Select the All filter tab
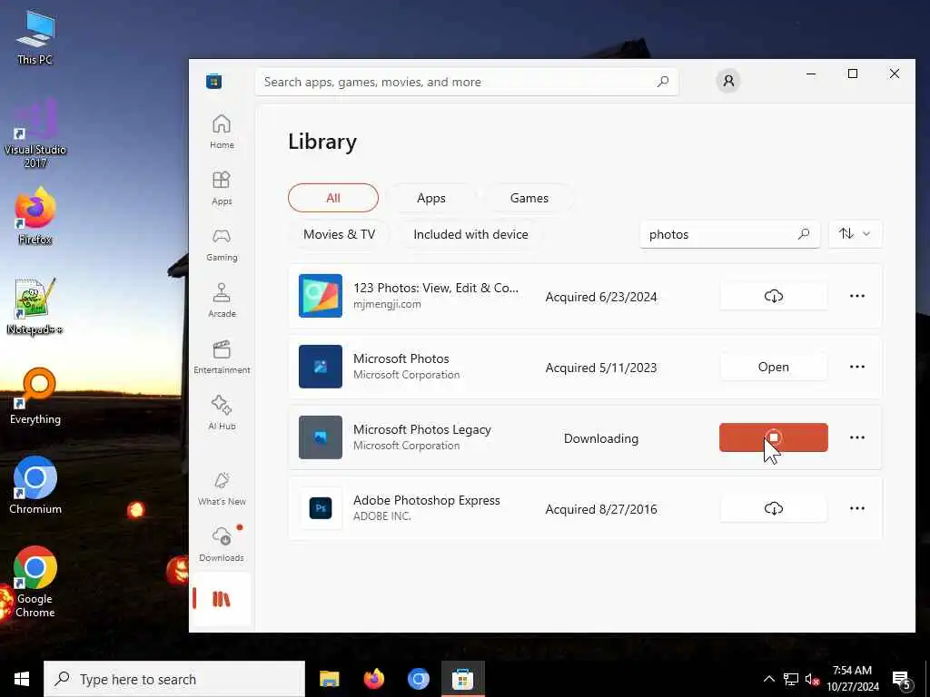The image size is (930, 697). point(333,198)
